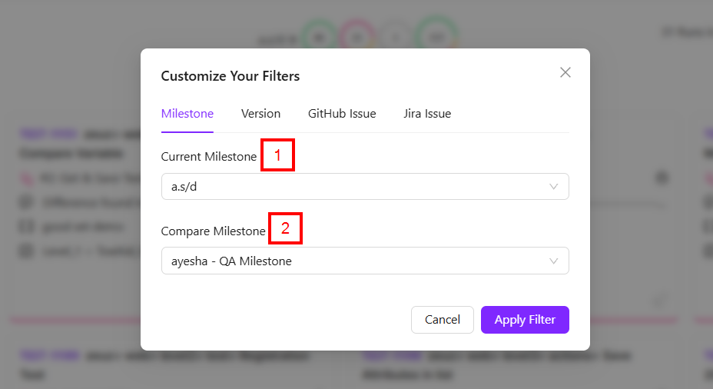This screenshot has height=389, width=713.
Task: Click the purple Apply Filter button
Action: click(525, 320)
